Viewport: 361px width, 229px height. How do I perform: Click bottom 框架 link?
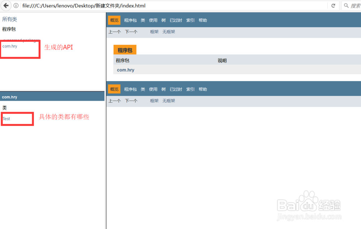click(x=154, y=100)
